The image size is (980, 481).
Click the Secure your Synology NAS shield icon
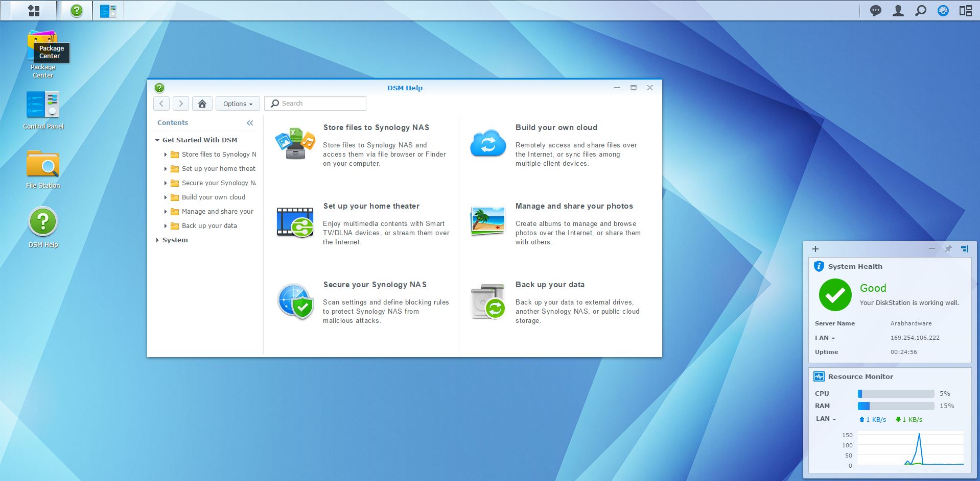(295, 301)
